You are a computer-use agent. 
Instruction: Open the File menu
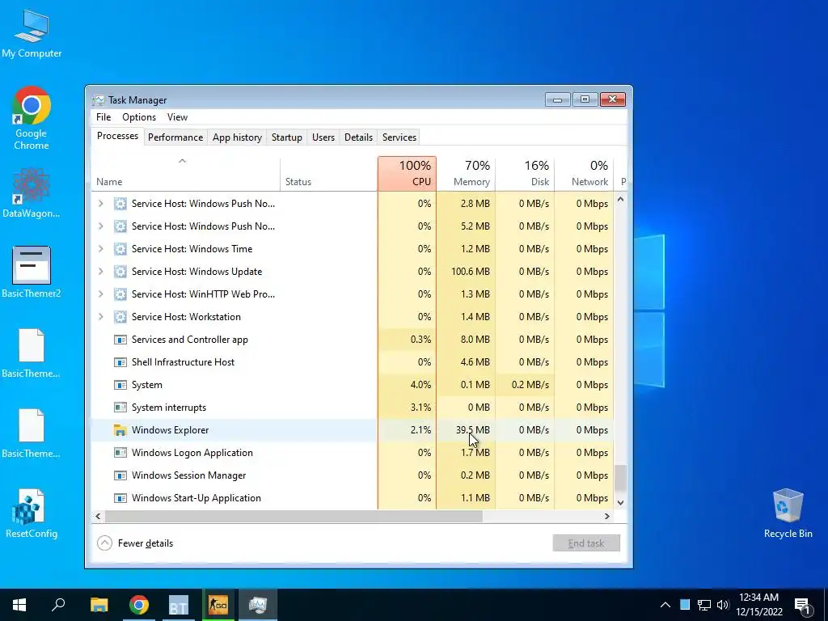[103, 117]
